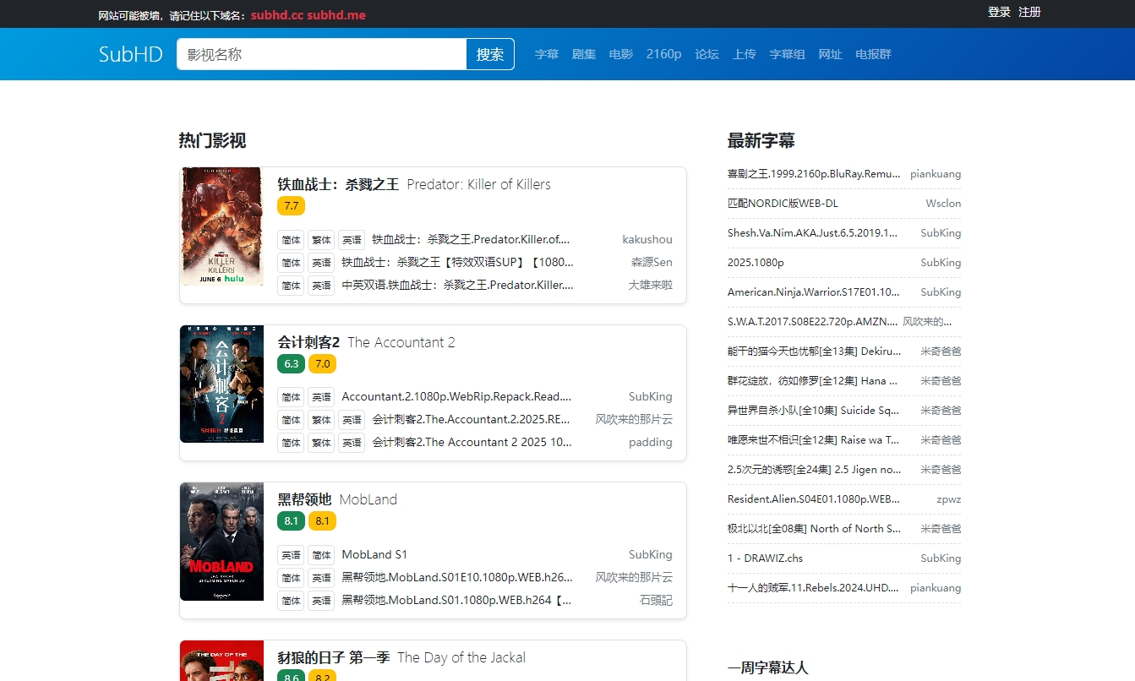Open subtitle 会计刺客2.The.Accountant.2.2025.RE
The height and width of the screenshot is (681, 1135).
[x=472, y=419]
